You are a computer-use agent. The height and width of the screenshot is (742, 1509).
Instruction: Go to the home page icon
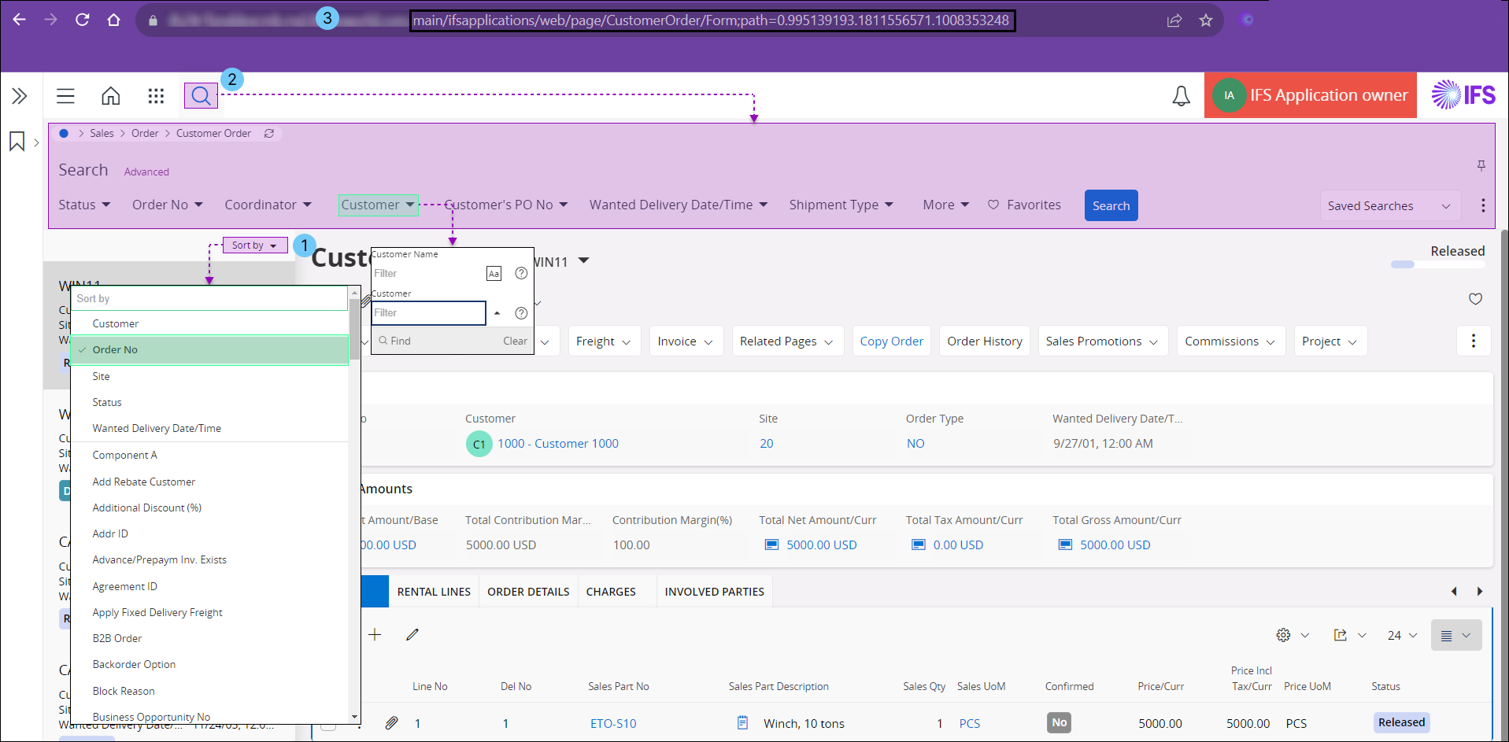point(111,96)
